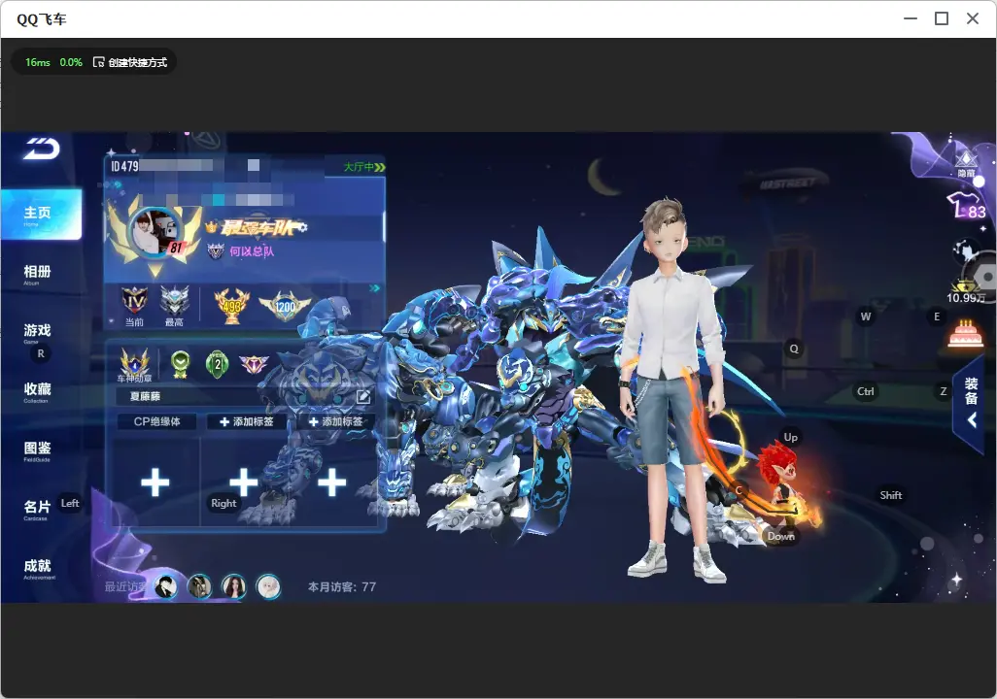Switch to the 相册 Album tab
Screen dimensions: 997x699
tap(38, 274)
